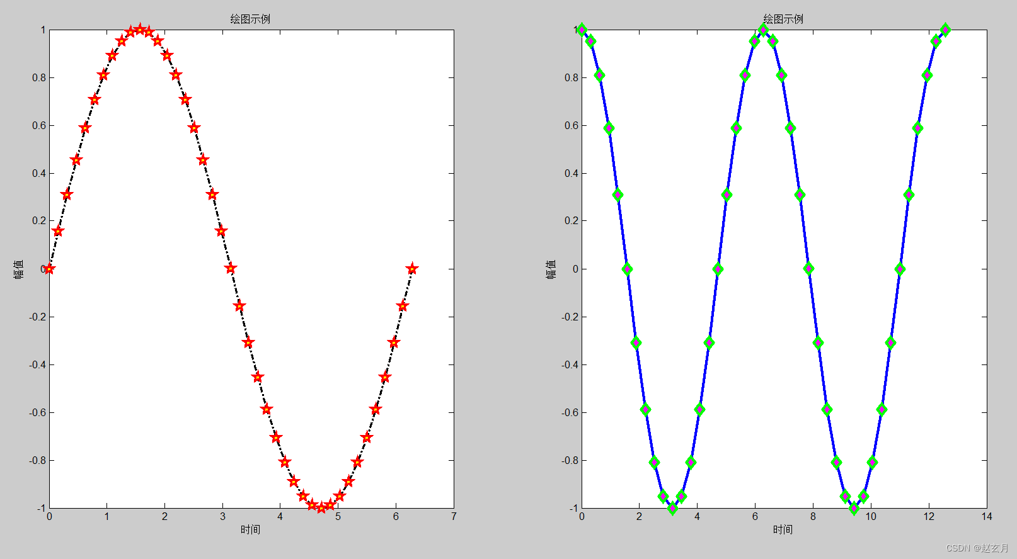1017x559 pixels.
Task: Click x-axis tick label 7 on left plot
Action: [x=454, y=516]
